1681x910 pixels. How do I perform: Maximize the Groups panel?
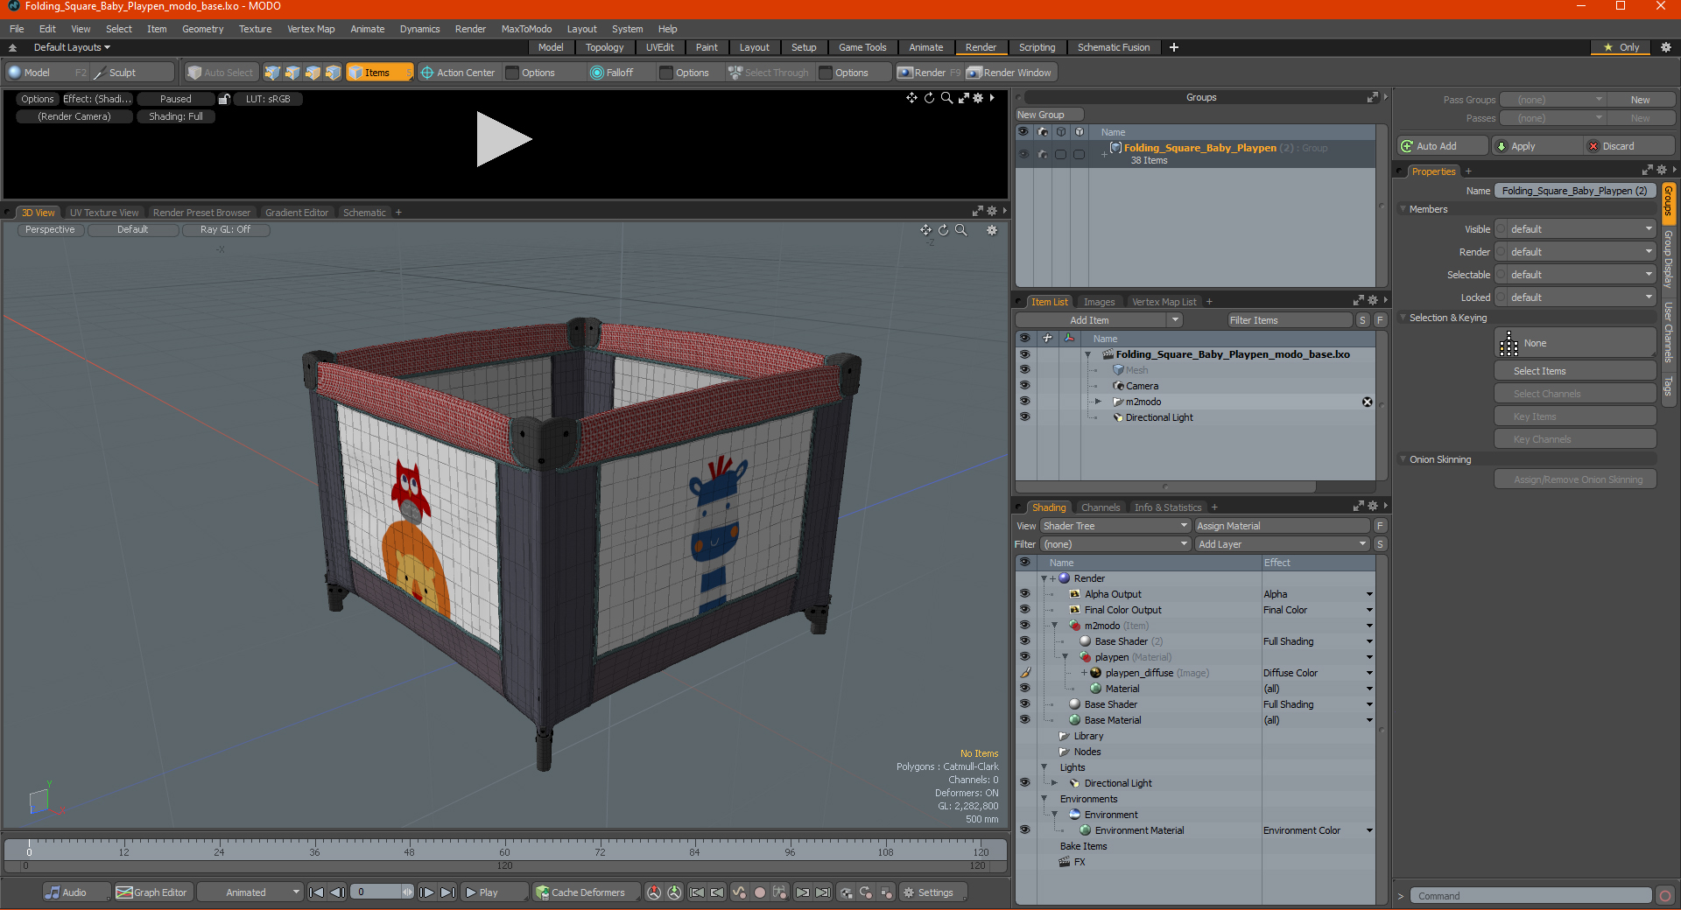[x=1372, y=97]
